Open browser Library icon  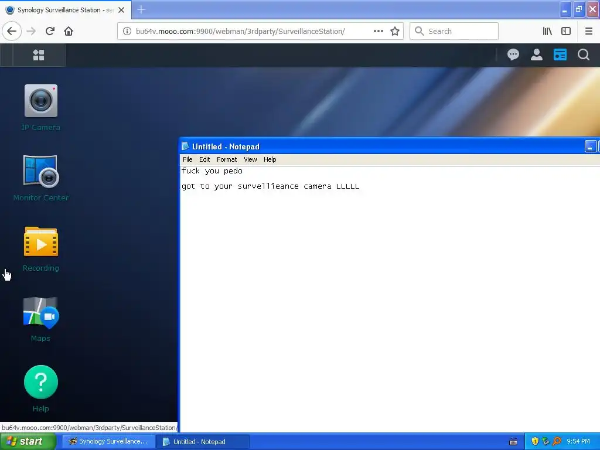click(x=547, y=32)
